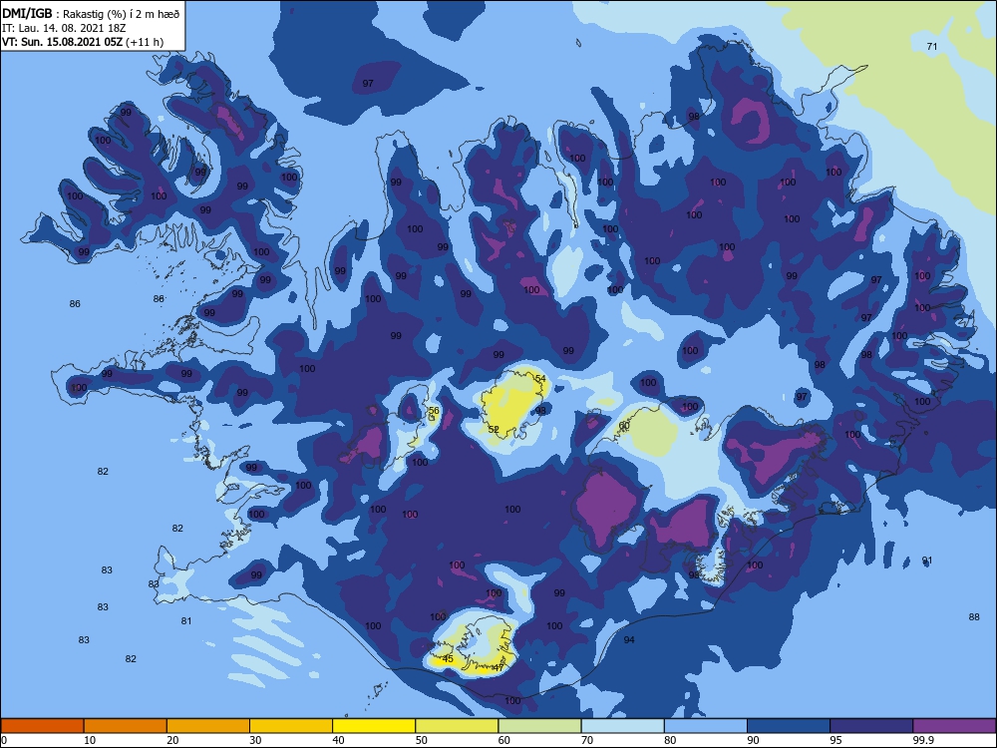Select the '95' legend tick label
The height and width of the screenshot is (748, 997).
(x=836, y=740)
